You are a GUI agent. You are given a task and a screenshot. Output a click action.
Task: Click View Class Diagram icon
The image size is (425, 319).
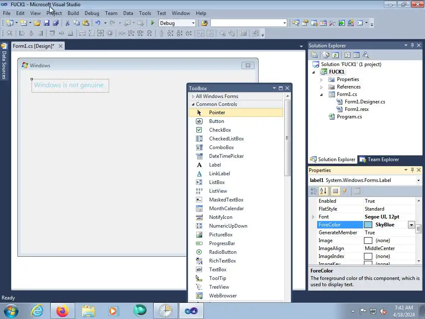366,55
